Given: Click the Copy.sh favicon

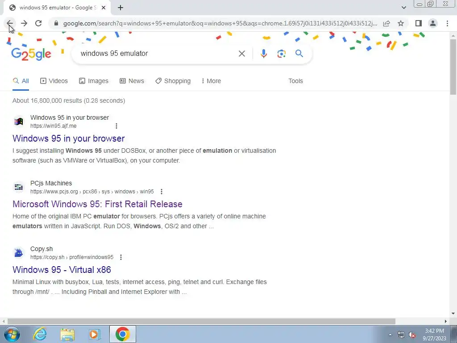Looking at the screenshot, I should coord(19,253).
